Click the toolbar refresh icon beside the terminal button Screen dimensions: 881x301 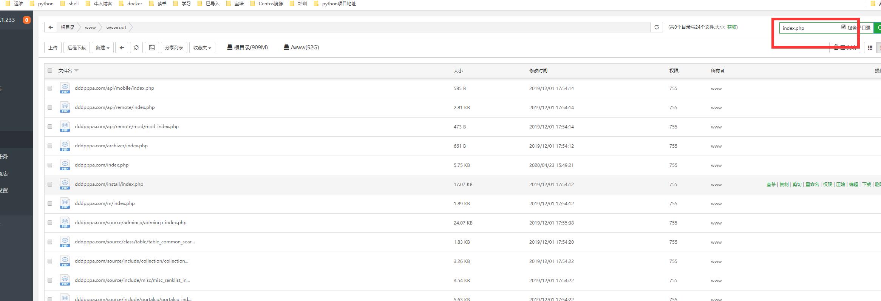pos(136,47)
